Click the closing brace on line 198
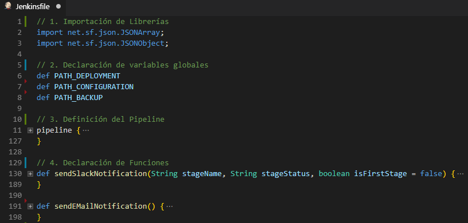Image resolution: width=468 pixels, height=223 pixels. [x=39, y=217]
